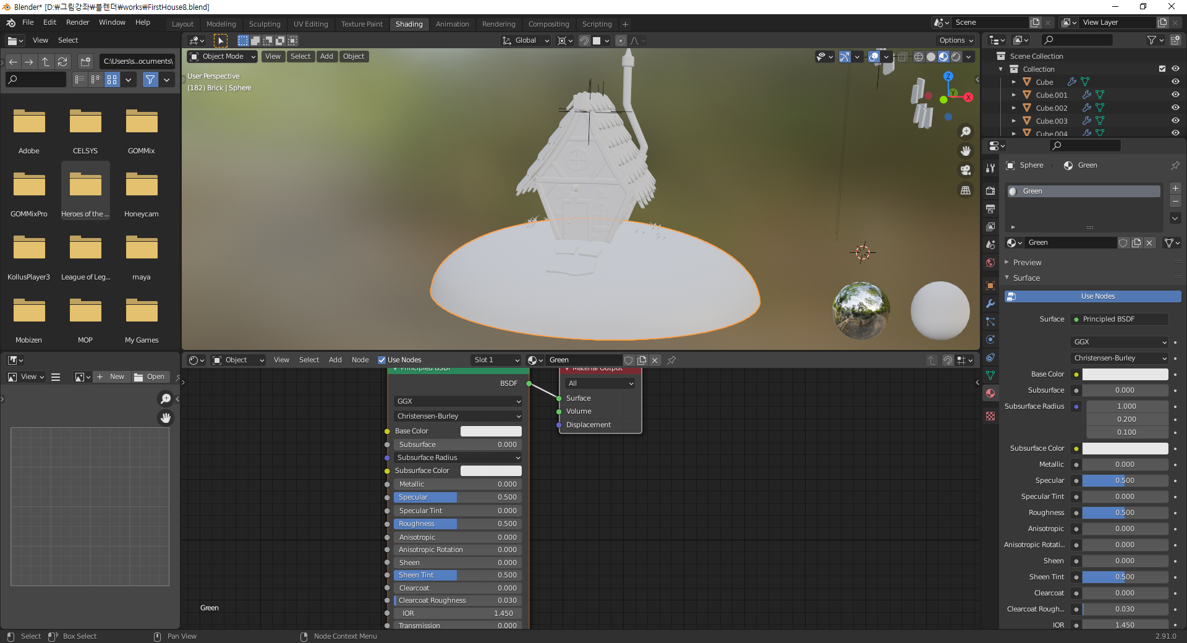
Task: Open GGX distribution dropdown in properties panel
Action: coord(1120,342)
